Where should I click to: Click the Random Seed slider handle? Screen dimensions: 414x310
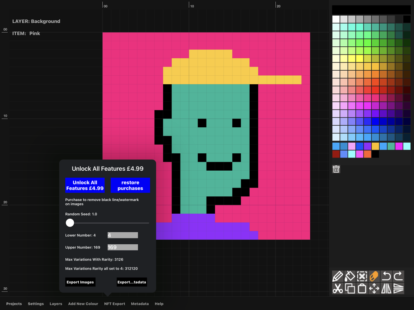[x=70, y=223]
